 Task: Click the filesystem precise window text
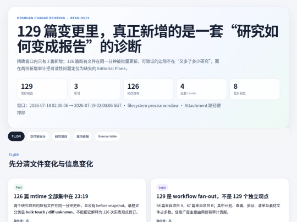coord(153,106)
